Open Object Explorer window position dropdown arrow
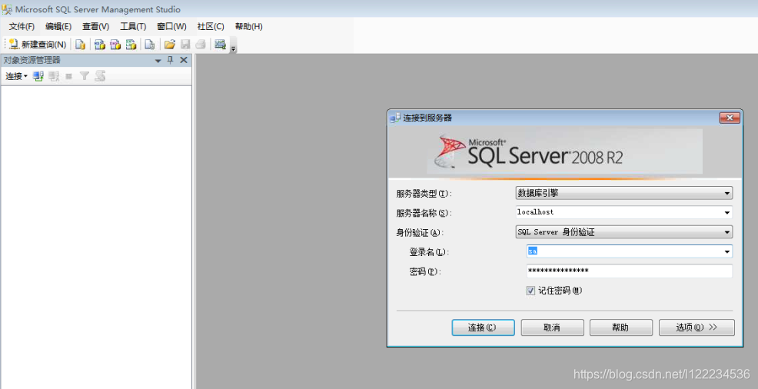This screenshot has width=758, height=389. click(158, 61)
